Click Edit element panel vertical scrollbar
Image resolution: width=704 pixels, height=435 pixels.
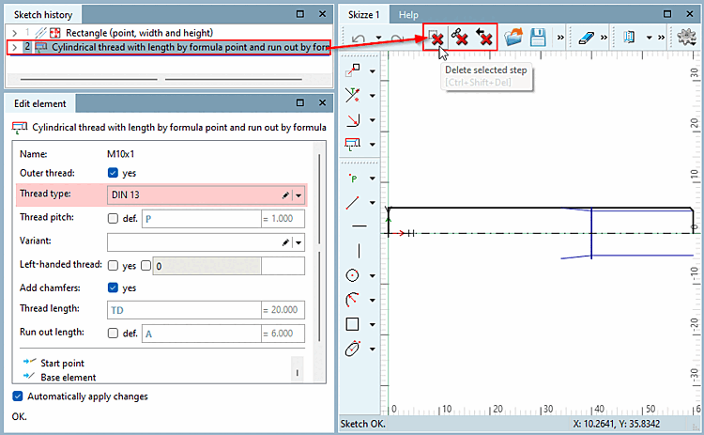click(319, 247)
